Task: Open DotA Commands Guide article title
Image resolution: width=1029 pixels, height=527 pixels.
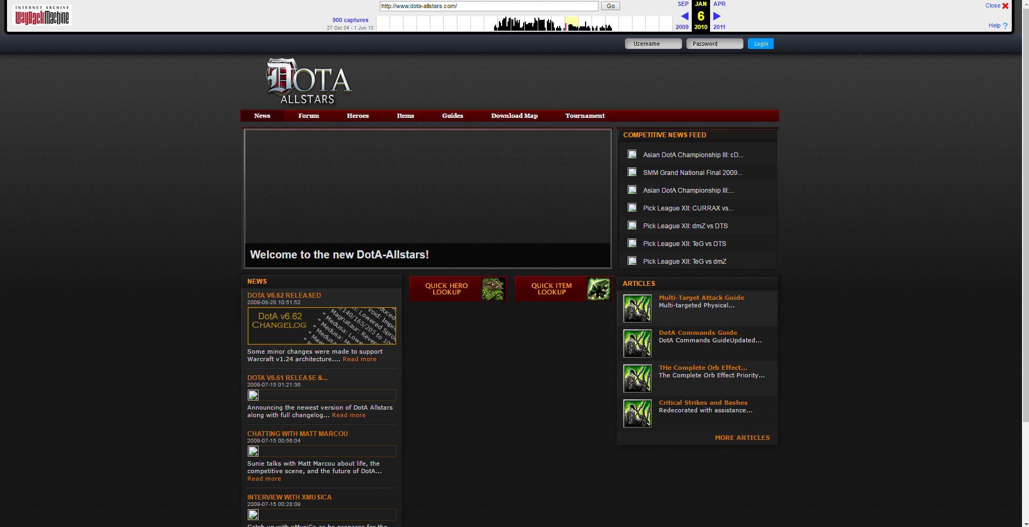Action: click(x=698, y=333)
